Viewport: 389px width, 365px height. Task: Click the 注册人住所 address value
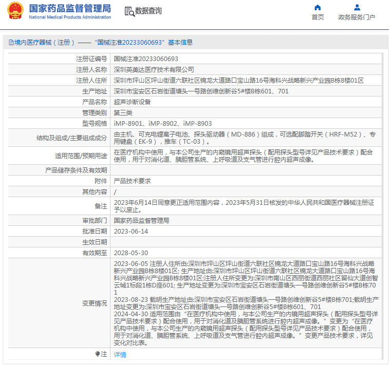click(238, 80)
